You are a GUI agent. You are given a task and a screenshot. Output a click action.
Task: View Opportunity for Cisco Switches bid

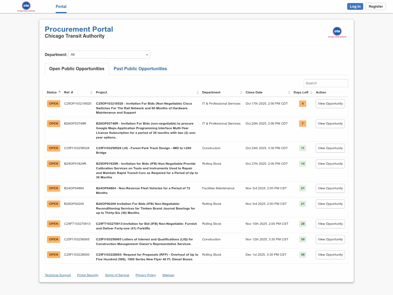tap(330, 104)
